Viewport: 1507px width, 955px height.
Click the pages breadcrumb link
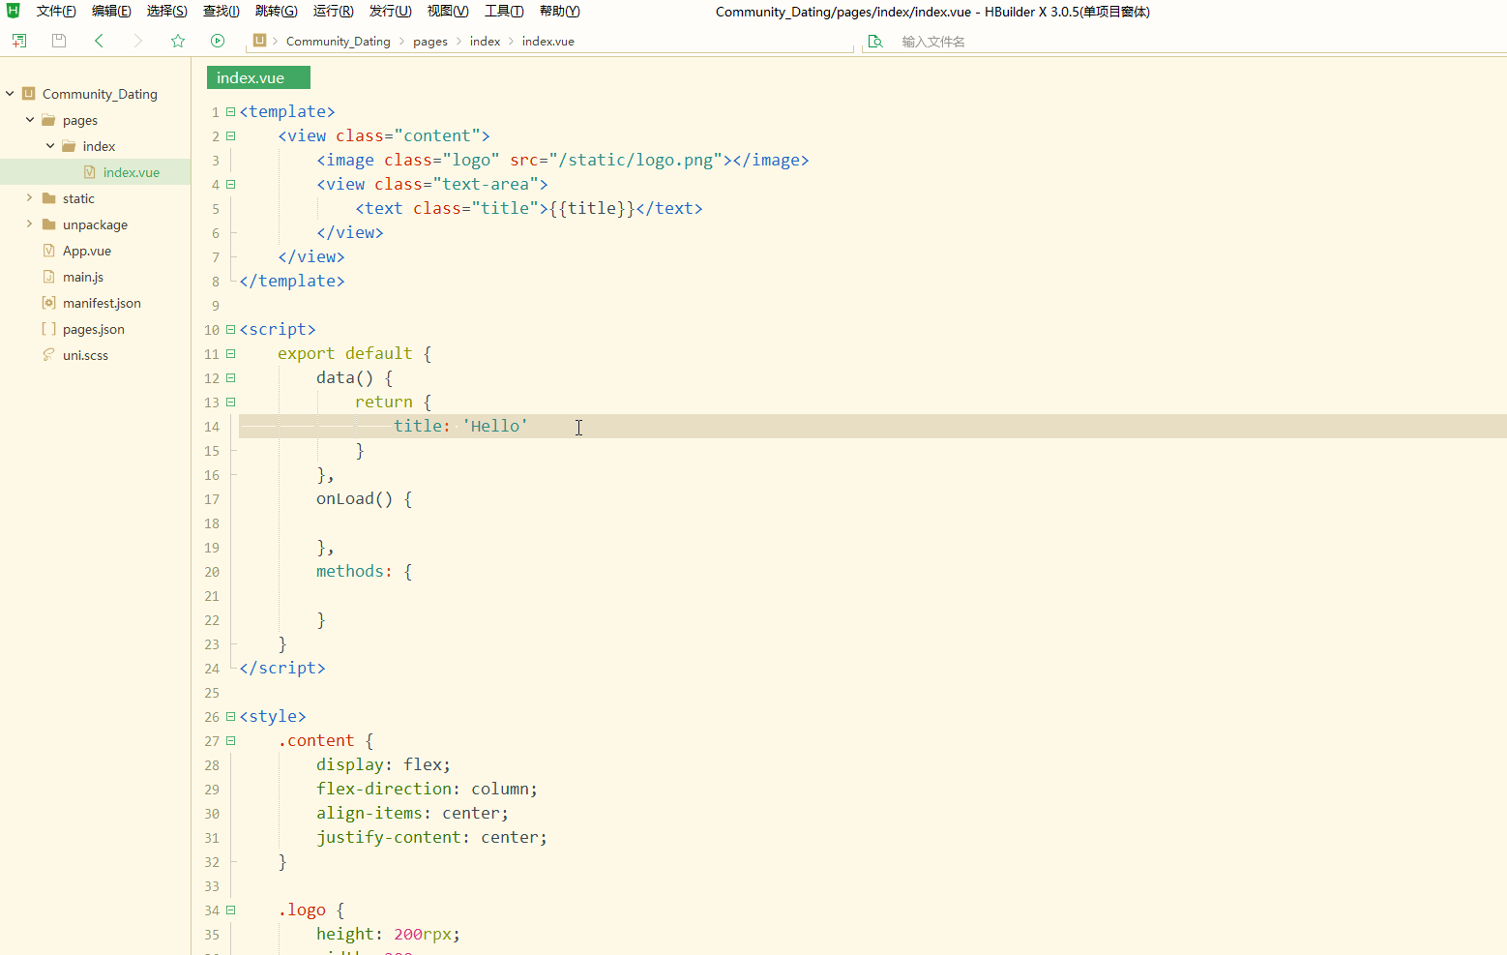[x=430, y=41]
